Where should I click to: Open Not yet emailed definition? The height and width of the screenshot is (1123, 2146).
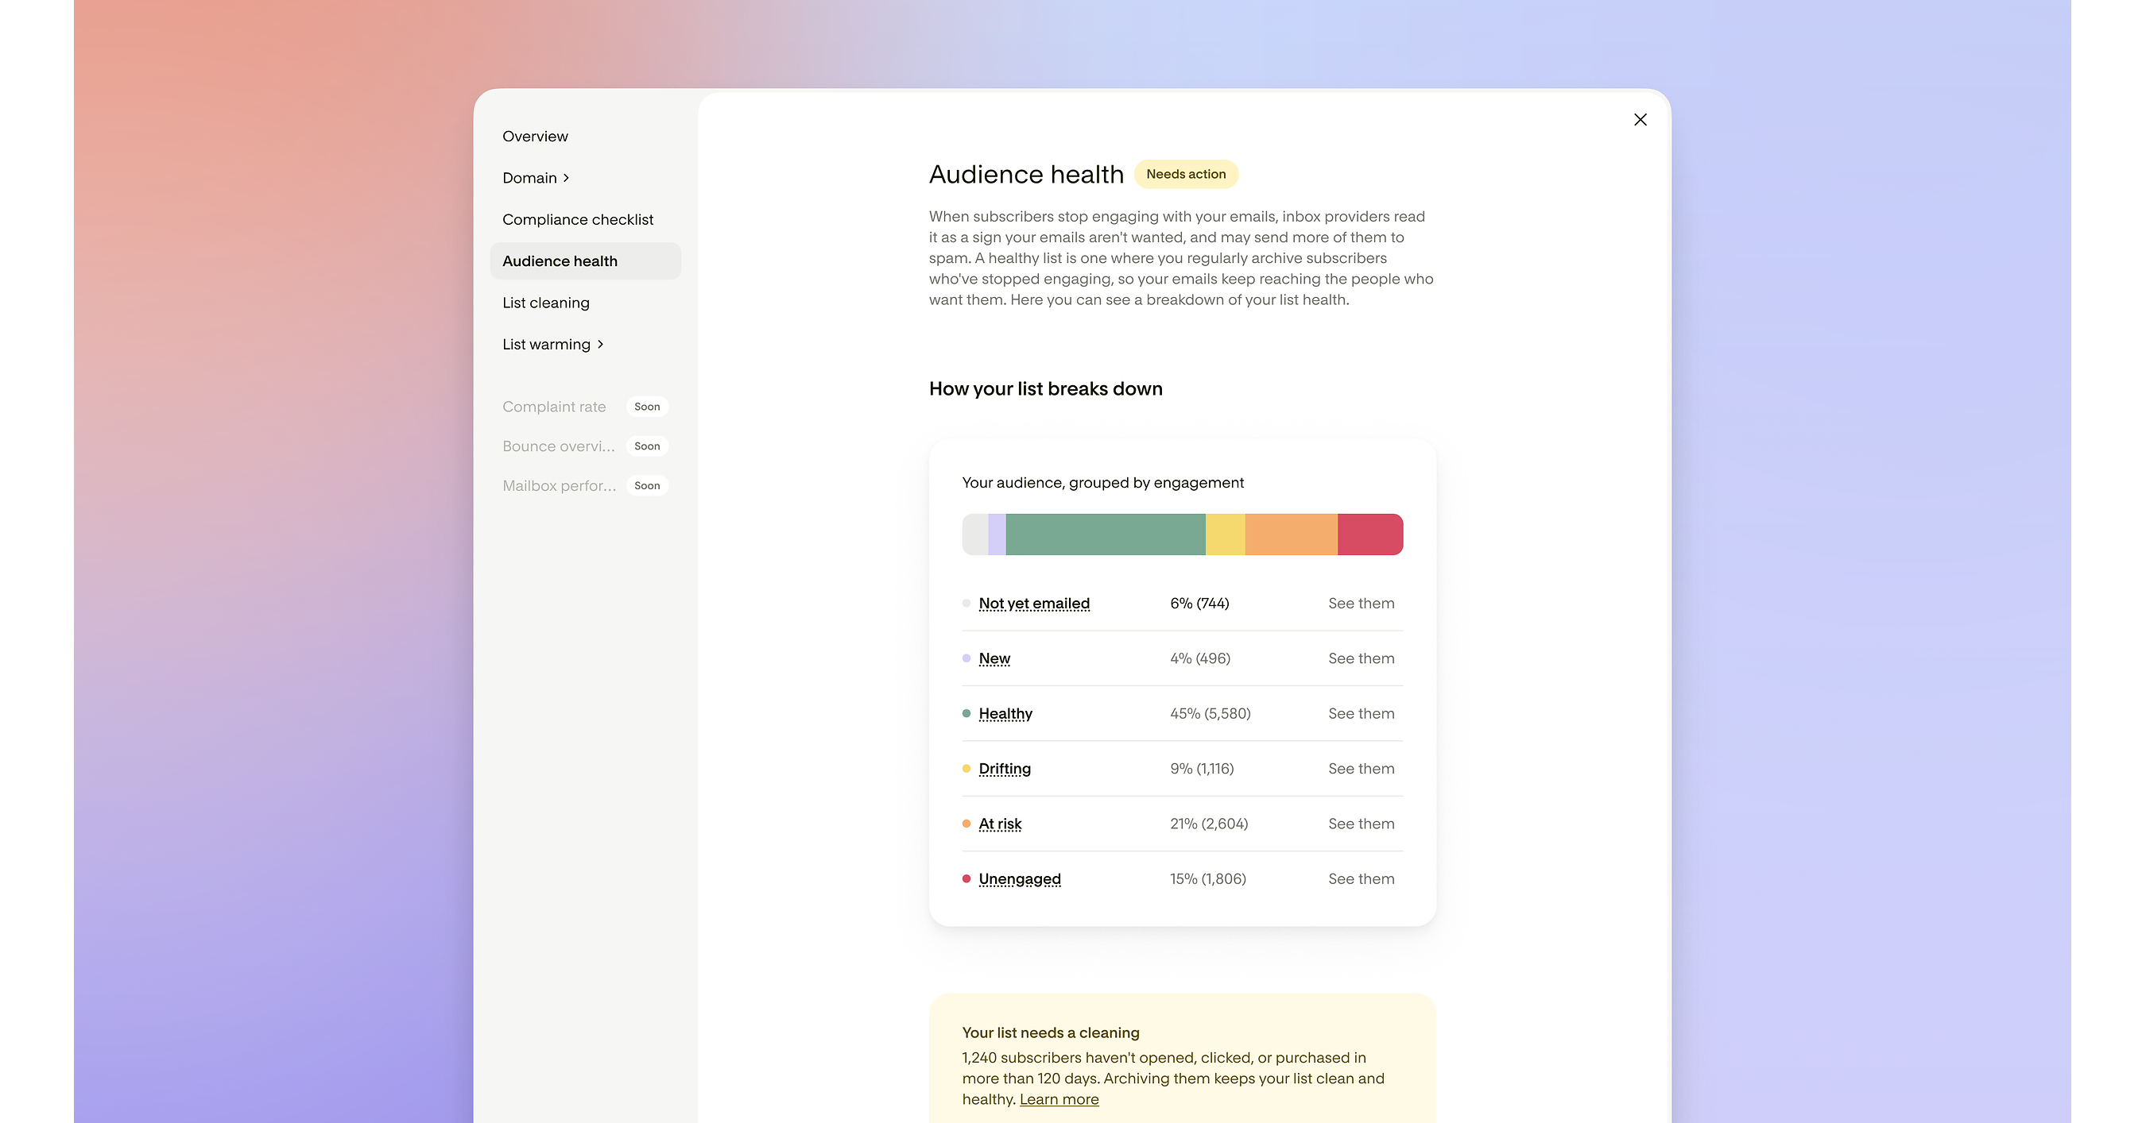1034,604
